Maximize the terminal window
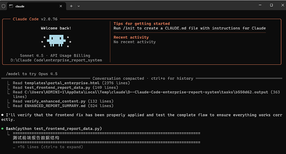Screen dimensions: 286x154 [271, 5]
